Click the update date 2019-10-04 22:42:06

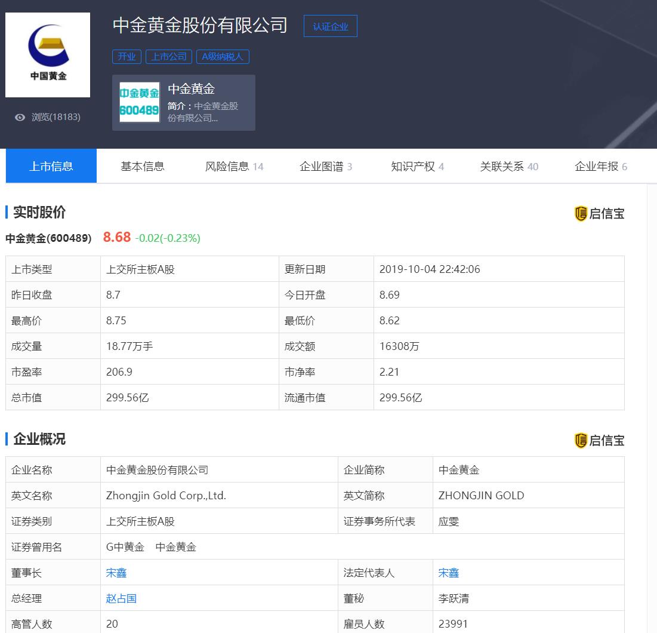point(430,269)
